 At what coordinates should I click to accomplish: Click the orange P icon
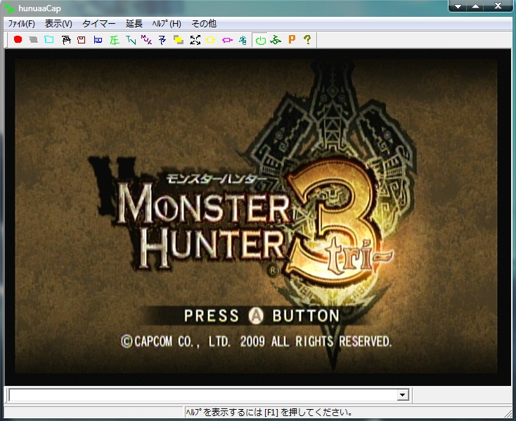(292, 40)
